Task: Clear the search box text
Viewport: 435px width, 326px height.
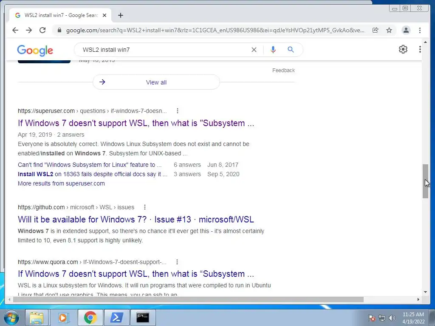Action: click(x=254, y=50)
